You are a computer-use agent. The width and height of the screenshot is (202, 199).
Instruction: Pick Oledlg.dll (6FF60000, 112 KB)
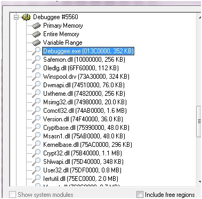81,68
